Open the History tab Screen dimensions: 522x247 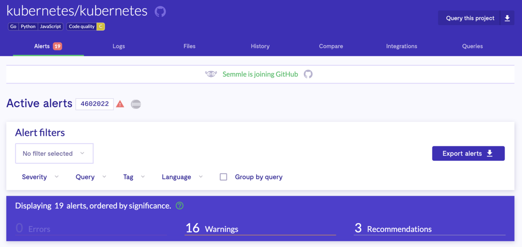click(x=260, y=46)
